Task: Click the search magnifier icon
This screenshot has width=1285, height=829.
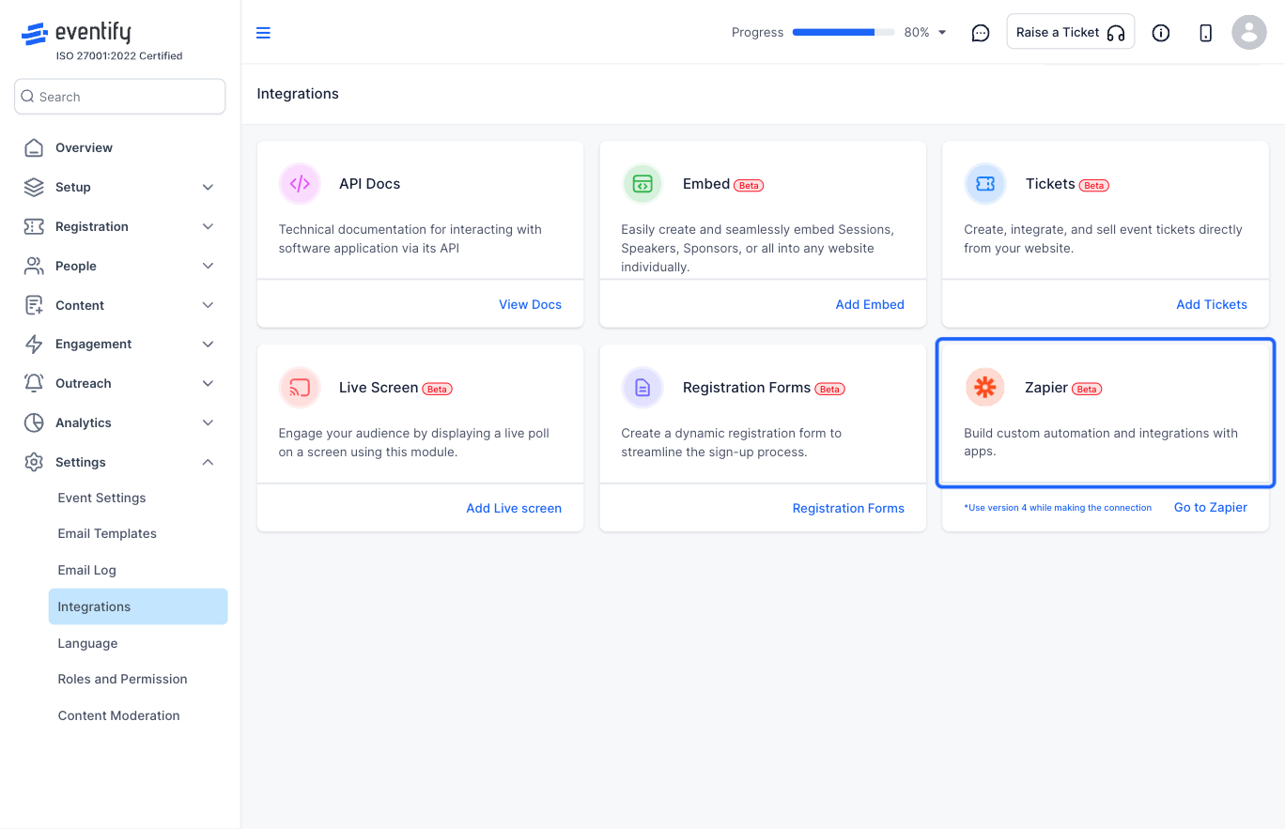Action: click(27, 97)
